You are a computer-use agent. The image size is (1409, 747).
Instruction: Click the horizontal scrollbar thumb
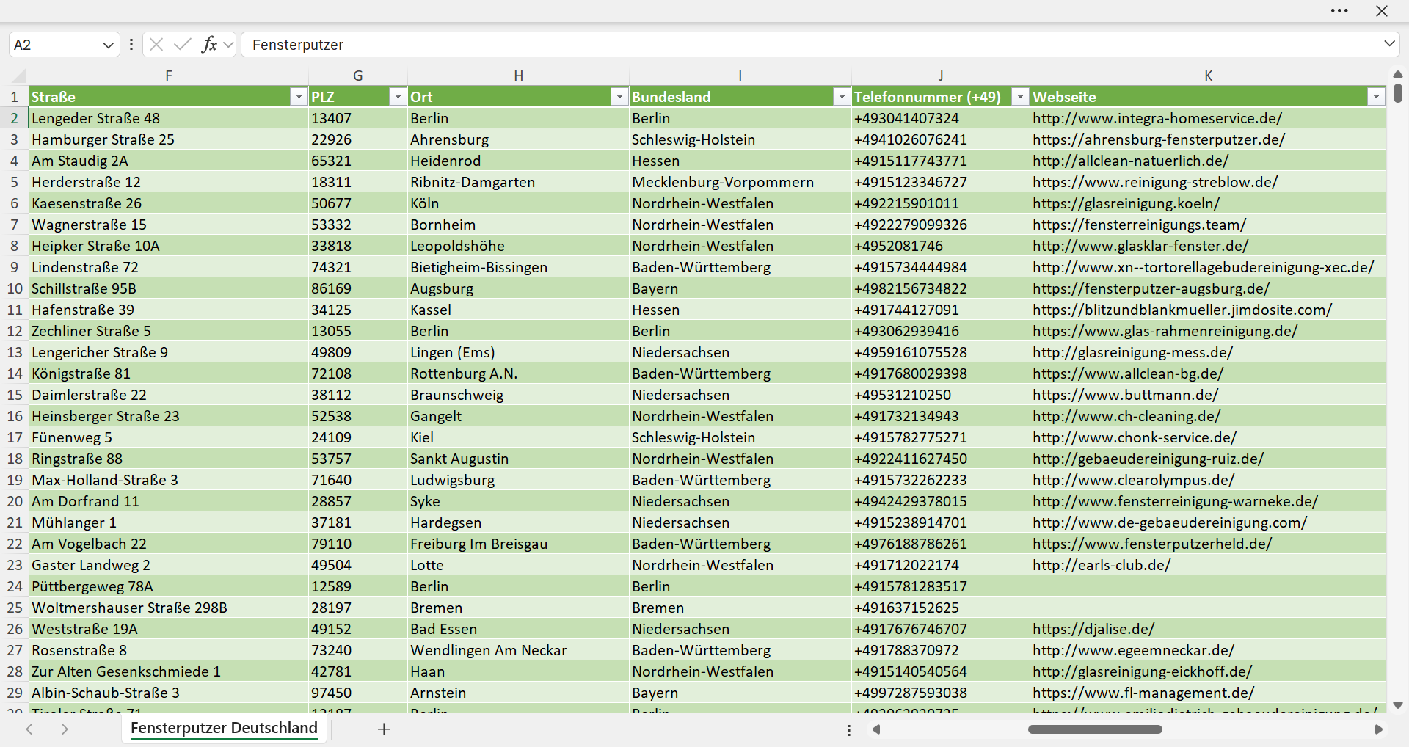pyautogui.click(x=1095, y=729)
